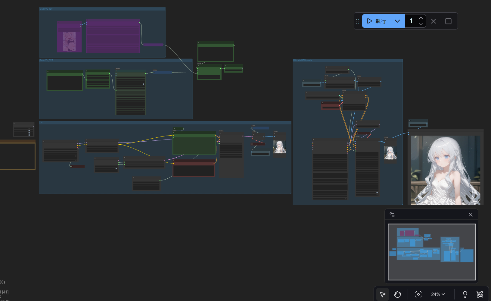Click inside the minimap overview

pyautogui.click(x=432, y=252)
